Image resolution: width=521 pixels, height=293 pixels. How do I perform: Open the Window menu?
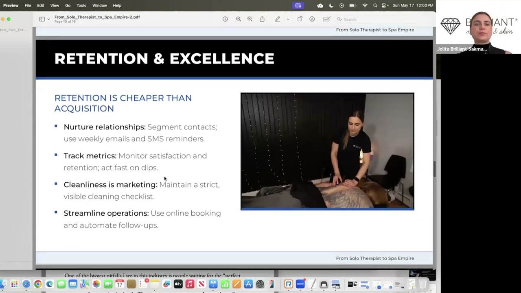coord(99,5)
